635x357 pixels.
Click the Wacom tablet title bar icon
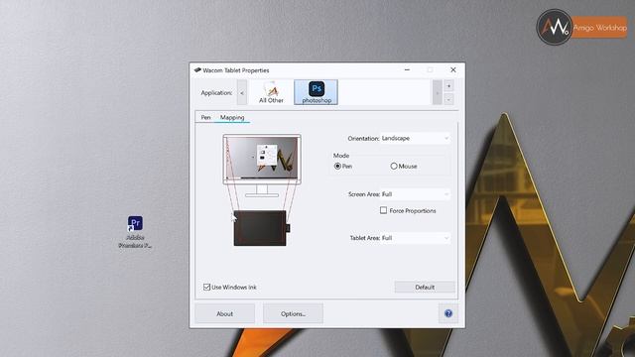coord(197,70)
